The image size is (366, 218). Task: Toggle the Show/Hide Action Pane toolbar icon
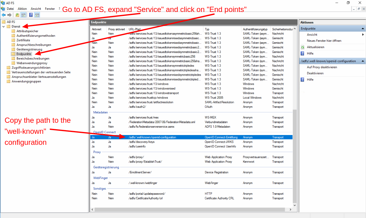pos(37,15)
